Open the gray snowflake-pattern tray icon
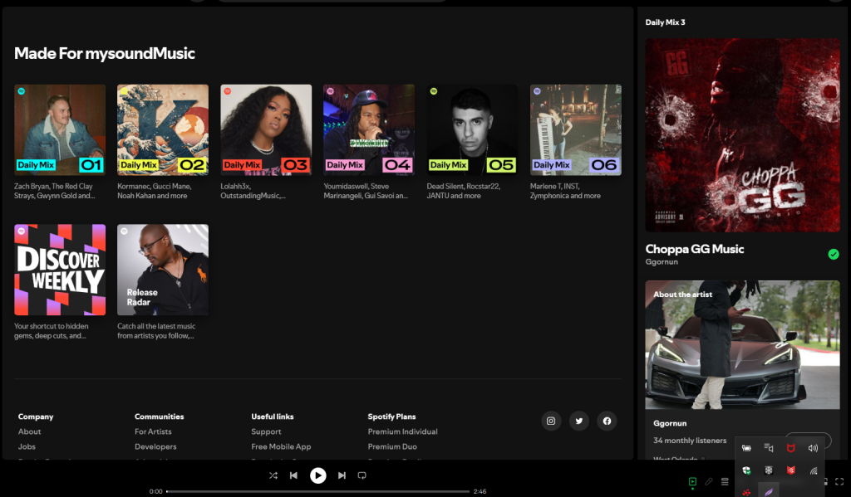The width and height of the screenshot is (851, 497). tap(769, 470)
